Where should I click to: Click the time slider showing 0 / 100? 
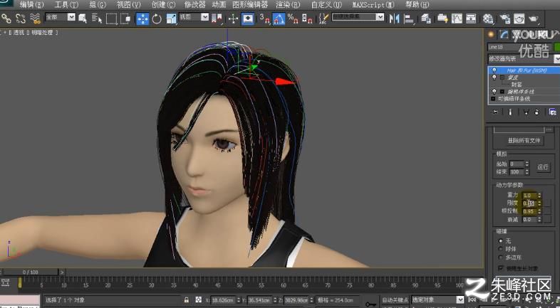(31, 272)
